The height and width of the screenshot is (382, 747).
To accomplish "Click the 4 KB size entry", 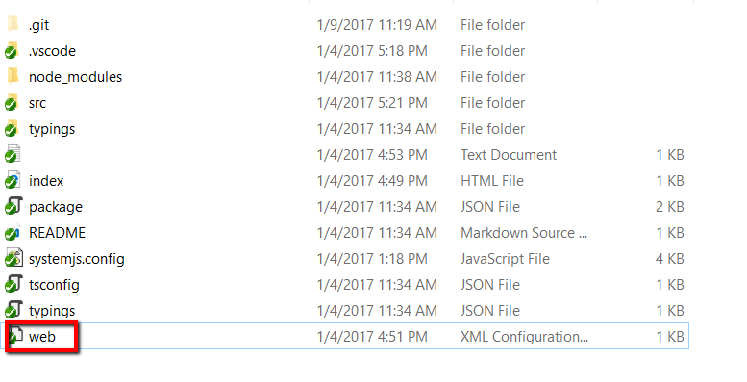I will click(x=670, y=259).
